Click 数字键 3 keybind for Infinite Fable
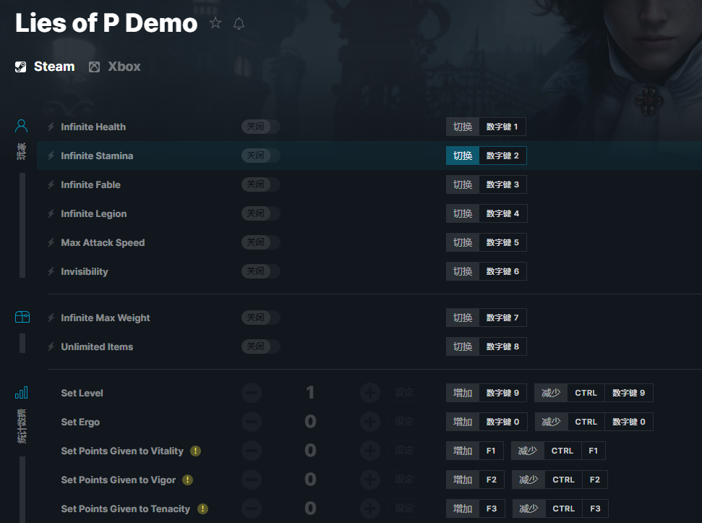Viewport: 702px width, 523px height. pos(502,184)
